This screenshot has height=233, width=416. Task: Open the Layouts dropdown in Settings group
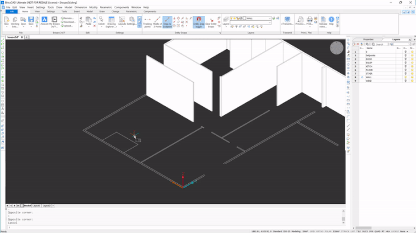click(x=122, y=27)
